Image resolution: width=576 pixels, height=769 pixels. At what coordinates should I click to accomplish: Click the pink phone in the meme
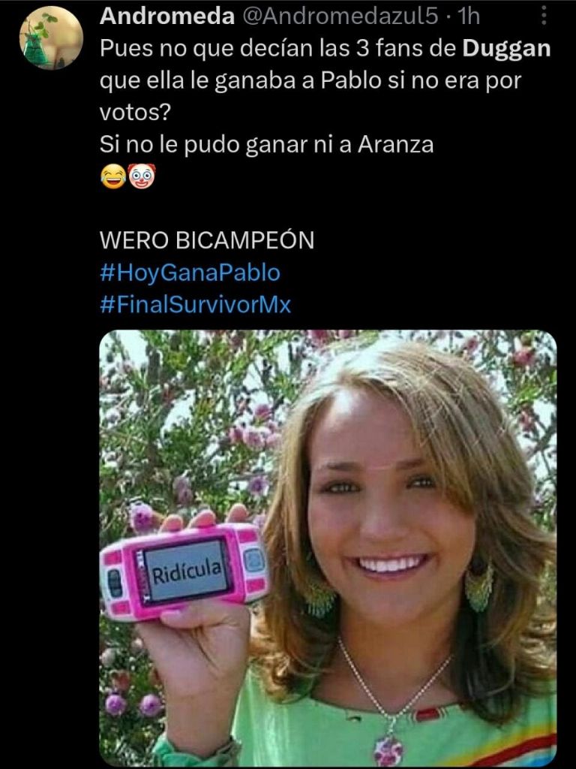(x=184, y=571)
